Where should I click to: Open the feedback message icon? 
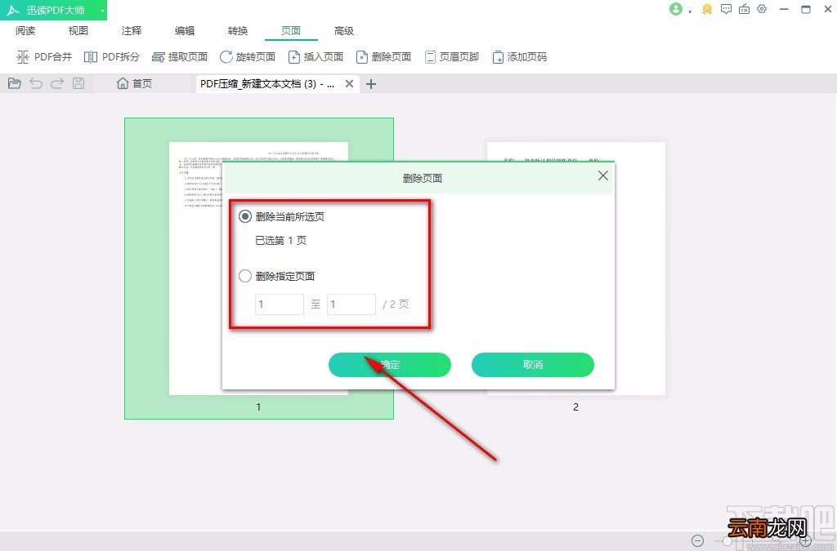point(726,9)
